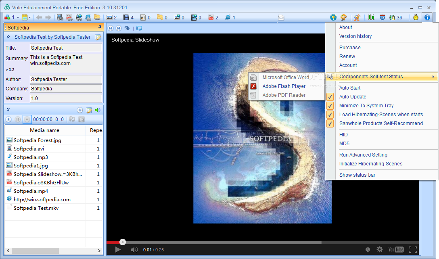
Task: Click the Company input field
Action: tap(66, 88)
